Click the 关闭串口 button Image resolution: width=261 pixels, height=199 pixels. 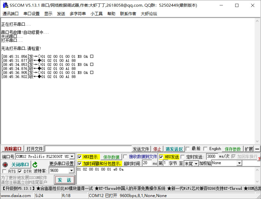coord(20,165)
